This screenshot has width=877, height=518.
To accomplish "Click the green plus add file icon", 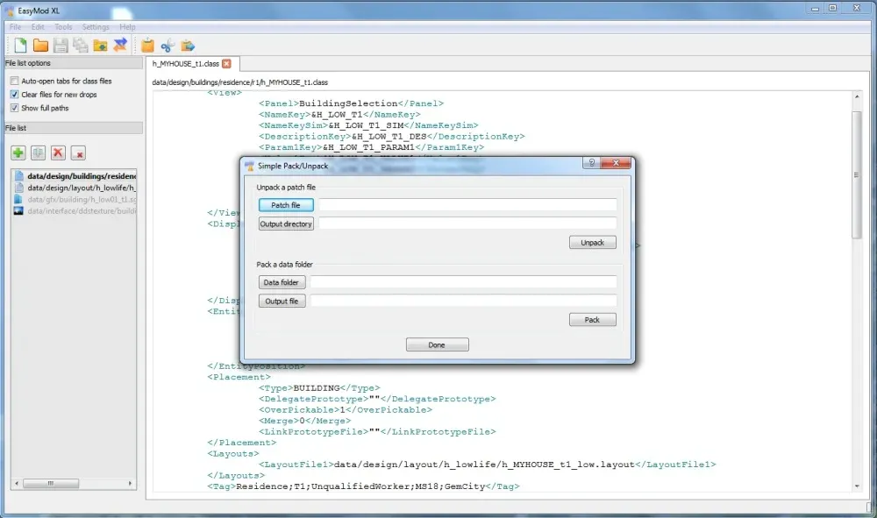I will pyautogui.click(x=18, y=153).
